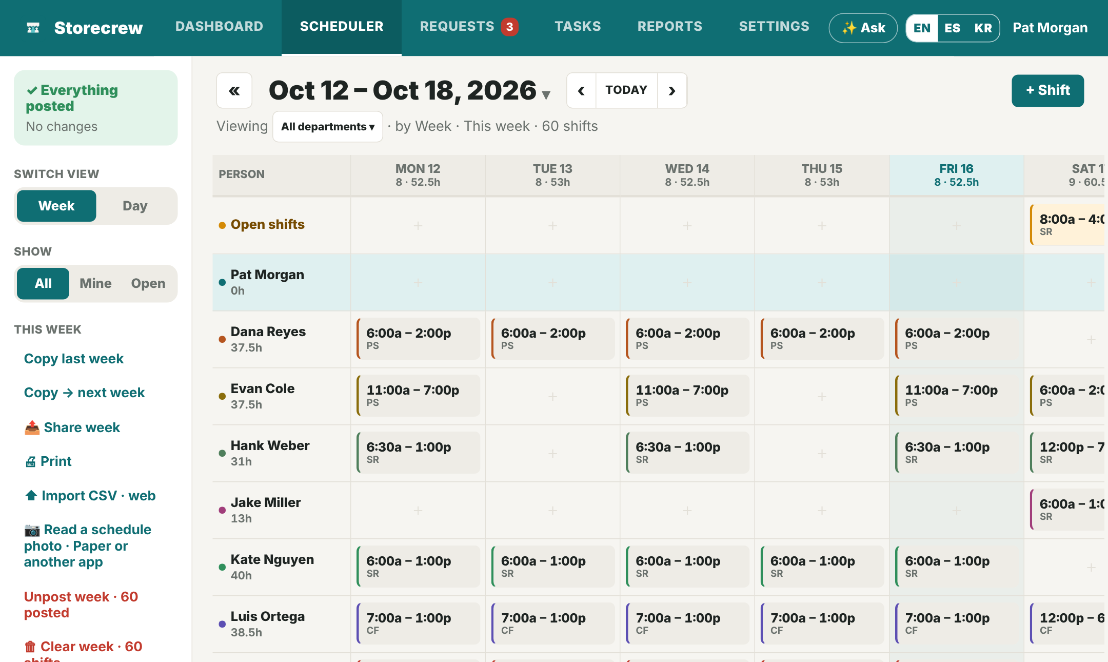This screenshot has height=662, width=1108.
Task: Go to the previous week arrow
Action: click(x=581, y=91)
